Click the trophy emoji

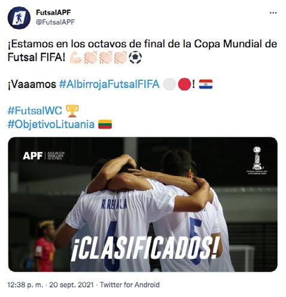pyautogui.click(x=72, y=111)
